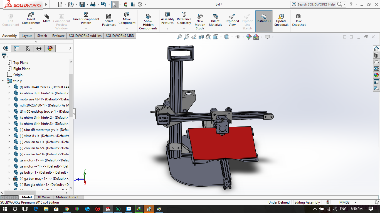Click in the Search SOLIDWORKS Help field
This screenshot has width=380, height=213.
(316, 4)
